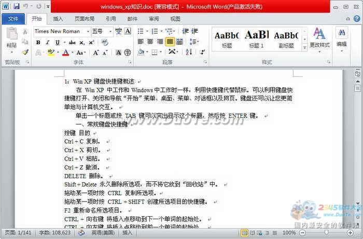Open the borders dropdown
This screenshot has height=239, width=363.
pyautogui.click(x=160, y=52)
